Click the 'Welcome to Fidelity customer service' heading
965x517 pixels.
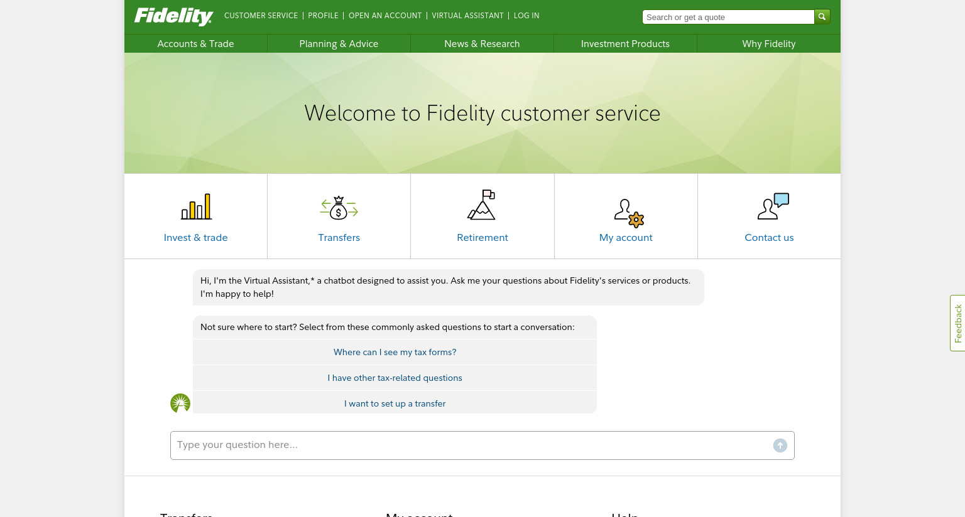482,114
